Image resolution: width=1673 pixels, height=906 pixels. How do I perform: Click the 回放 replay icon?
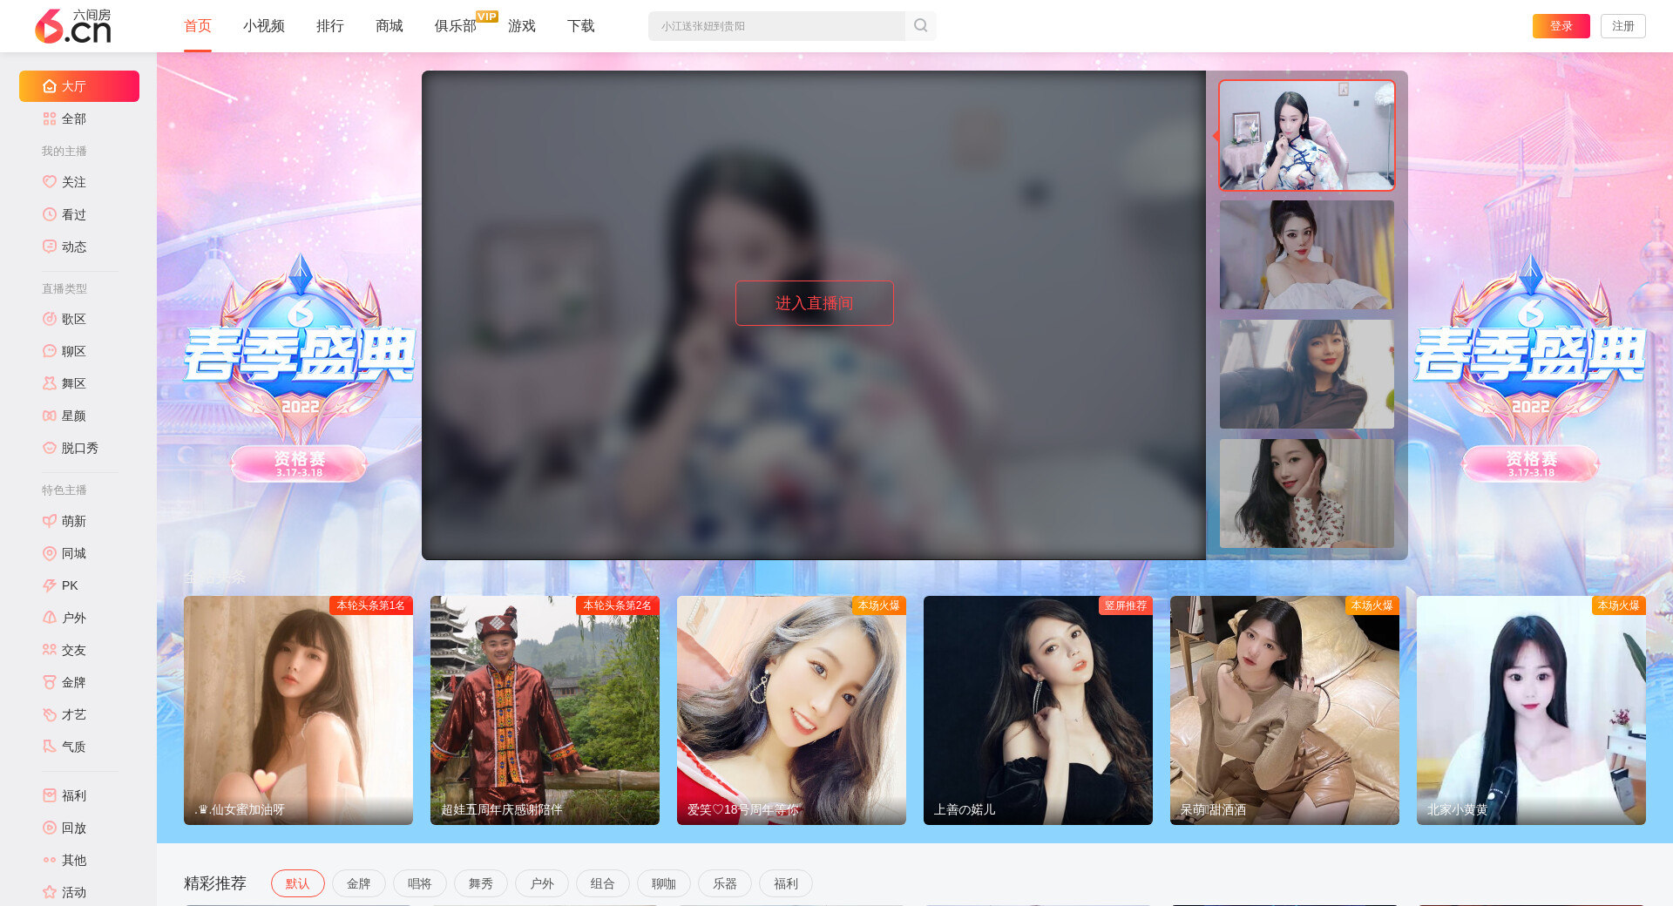50,828
